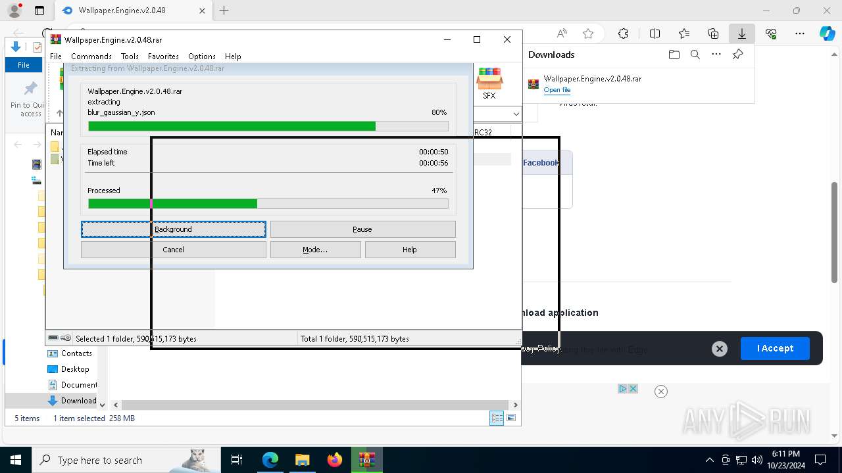This screenshot has width=842, height=473.
Task: Open the WinRAR address bar dropdown
Action: click(x=515, y=114)
